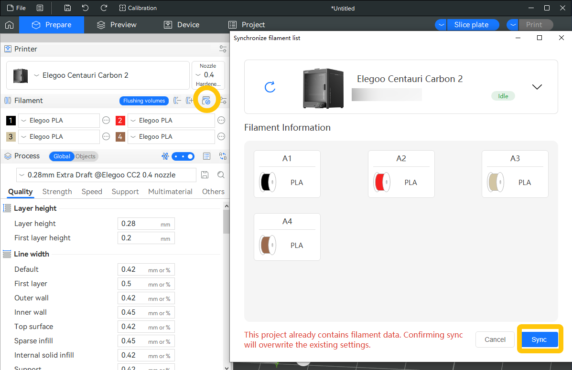The image size is (572, 370).
Task: Open the File menu
Action: pos(16,8)
